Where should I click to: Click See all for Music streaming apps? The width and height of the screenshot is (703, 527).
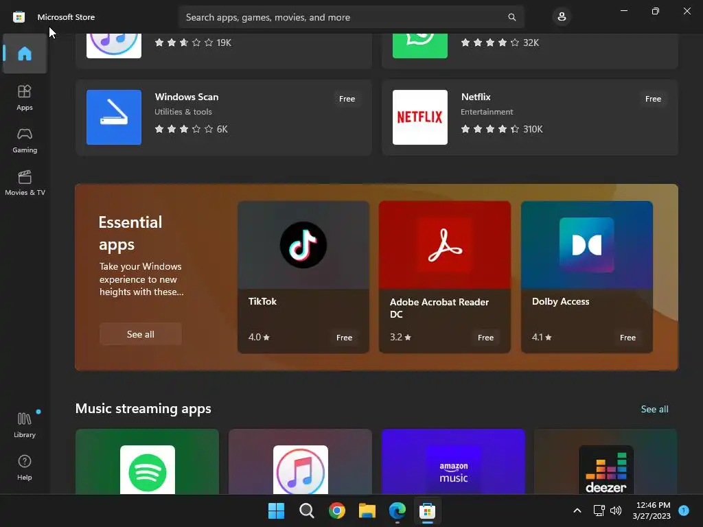pyautogui.click(x=654, y=409)
